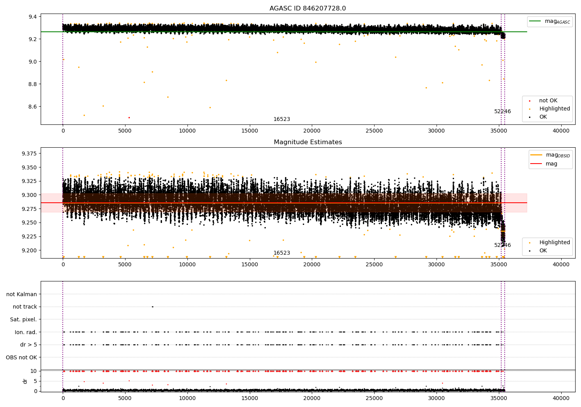Viewport: 581px width, 407px height.
Task: Click the green mag AGASC legend line sample
Action: point(535,21)
